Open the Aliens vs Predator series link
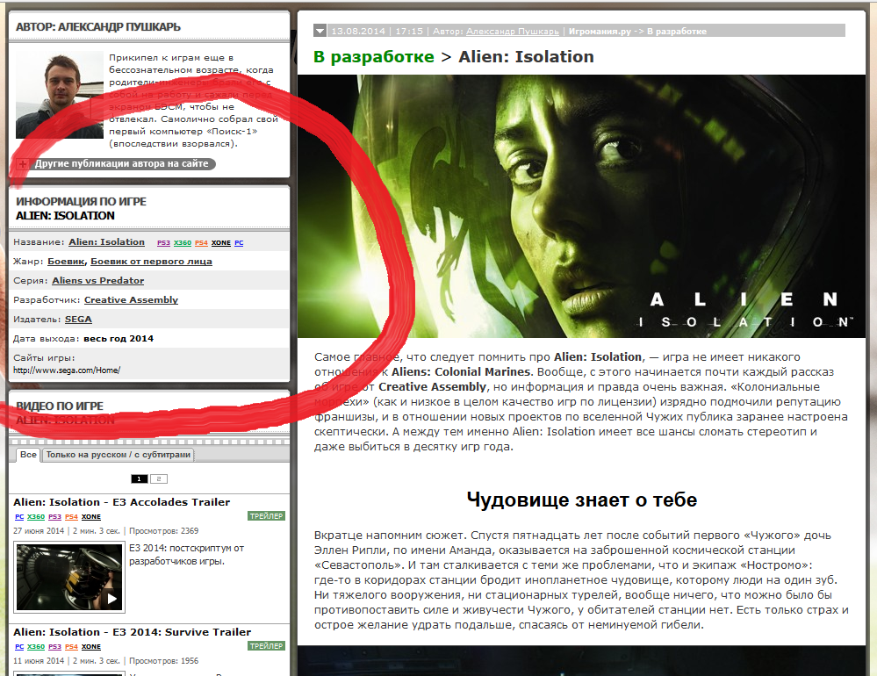877x676 pixels. pos(97,281)
